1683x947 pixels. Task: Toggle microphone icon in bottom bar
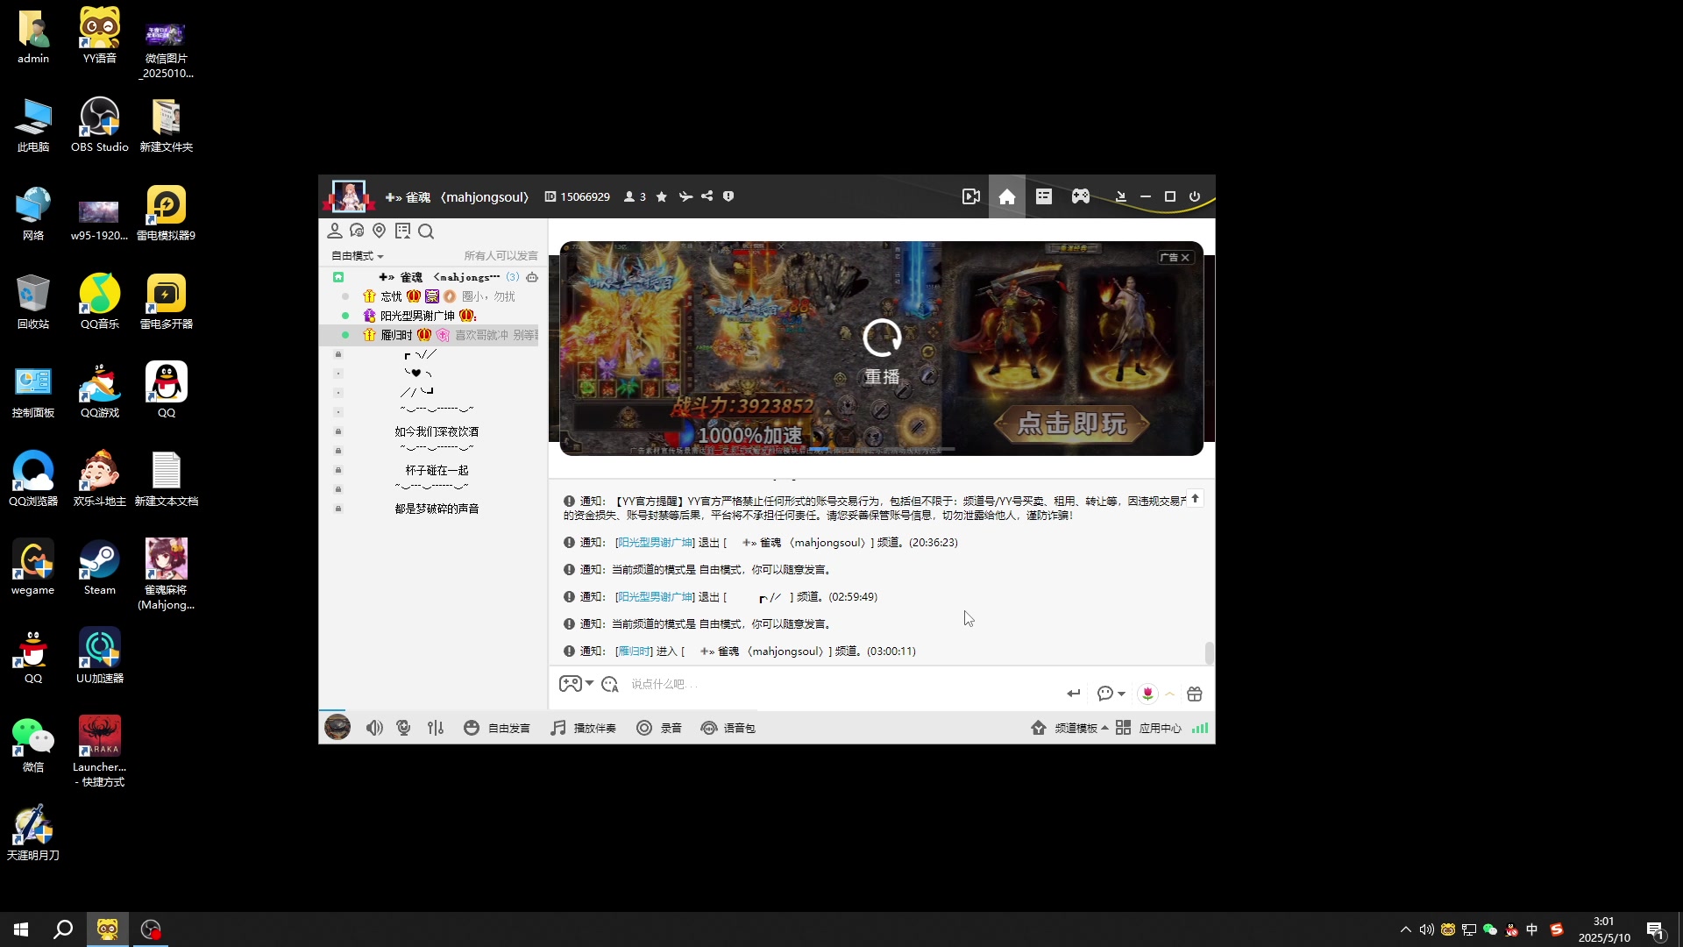(x=403, y=728)
